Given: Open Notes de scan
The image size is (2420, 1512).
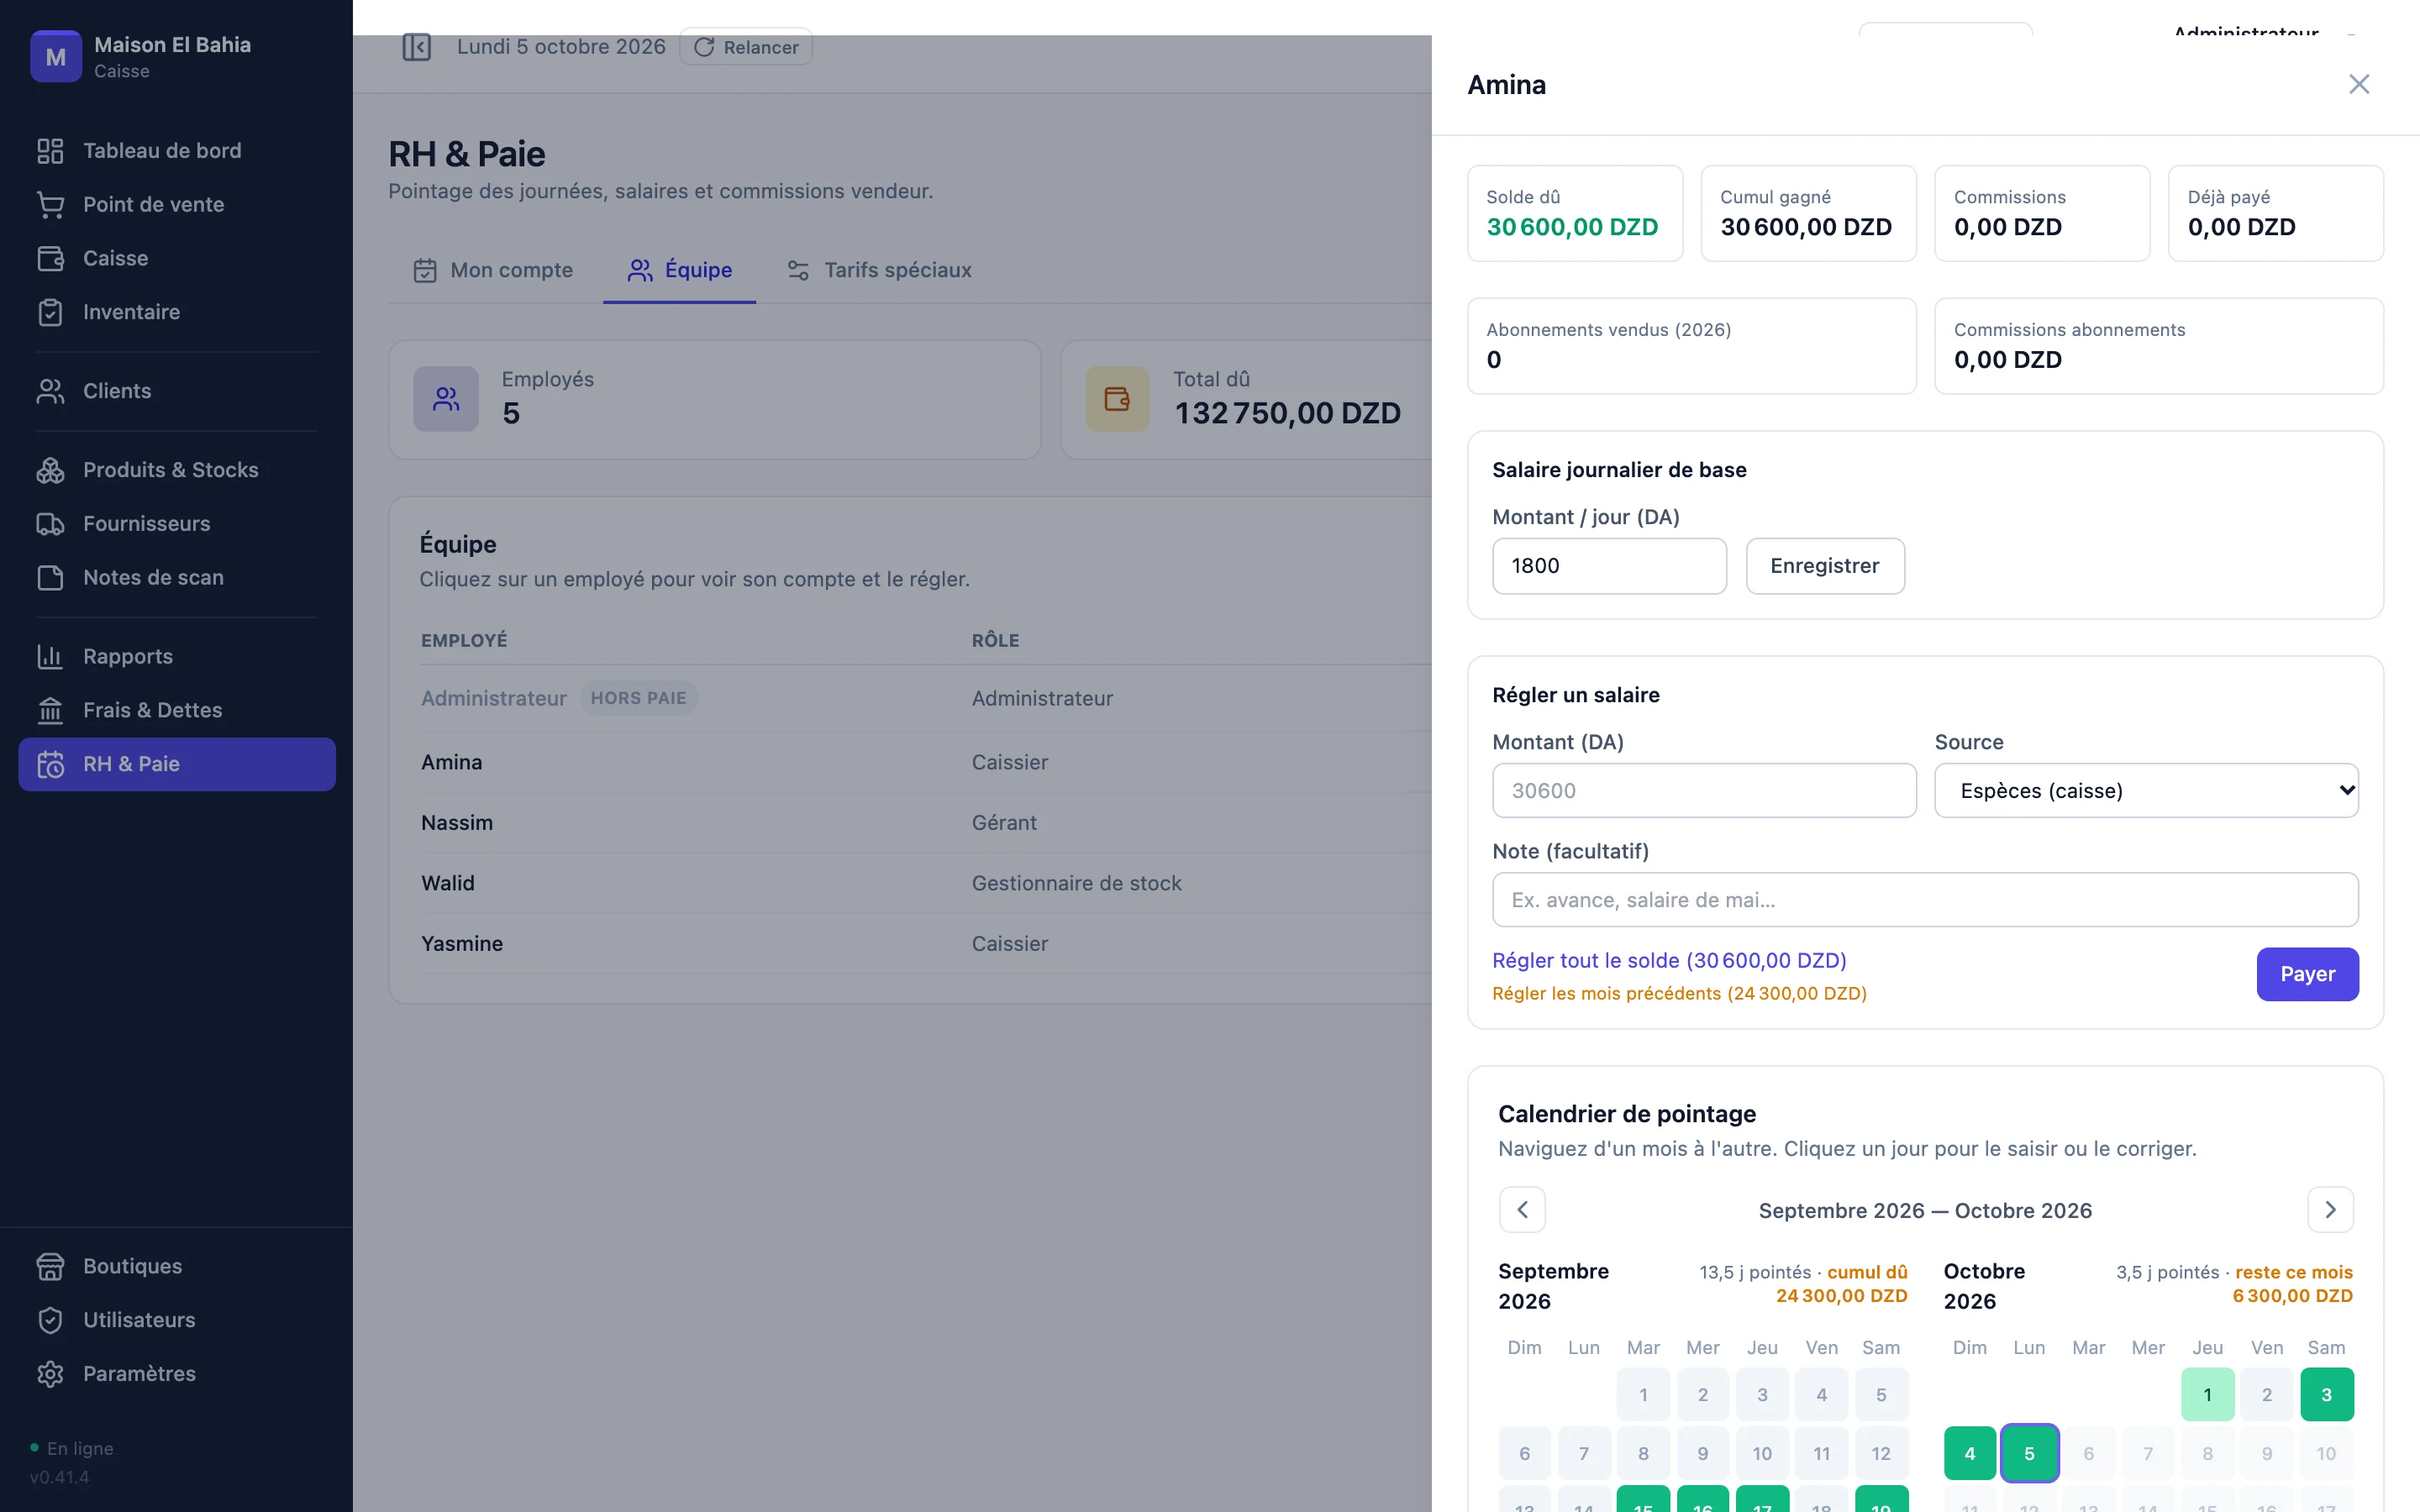Looking at the screenshot, I should pyautogui.click(x=176, y=578).
